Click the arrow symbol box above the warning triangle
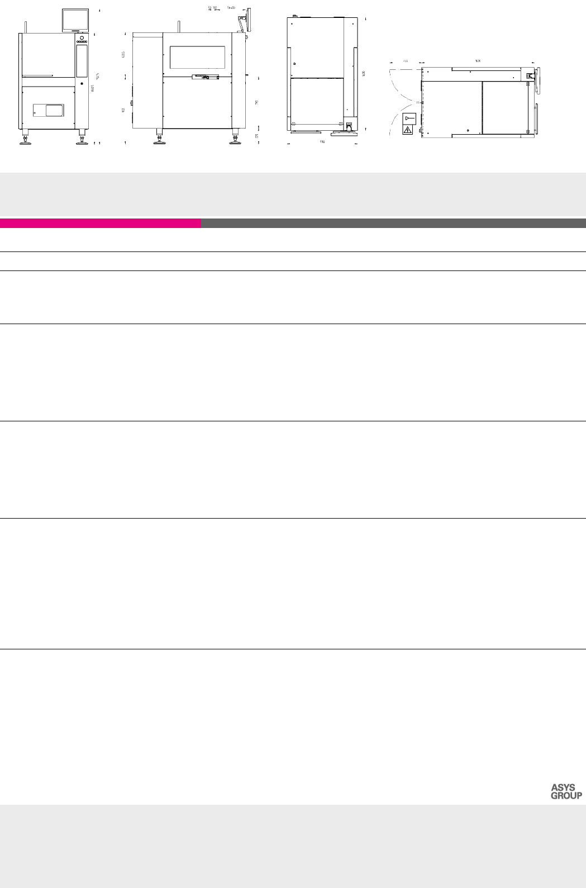586x888 pixels. 409,118
